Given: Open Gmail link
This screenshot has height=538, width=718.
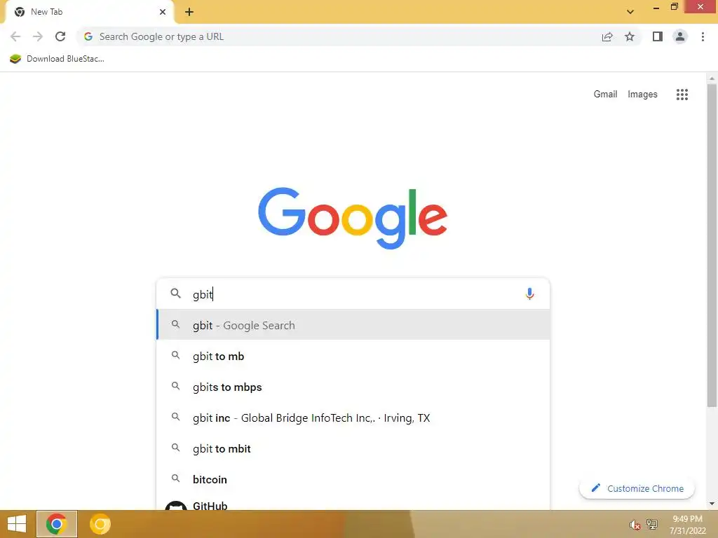Looking at the screenshot, I should point(605,94).
